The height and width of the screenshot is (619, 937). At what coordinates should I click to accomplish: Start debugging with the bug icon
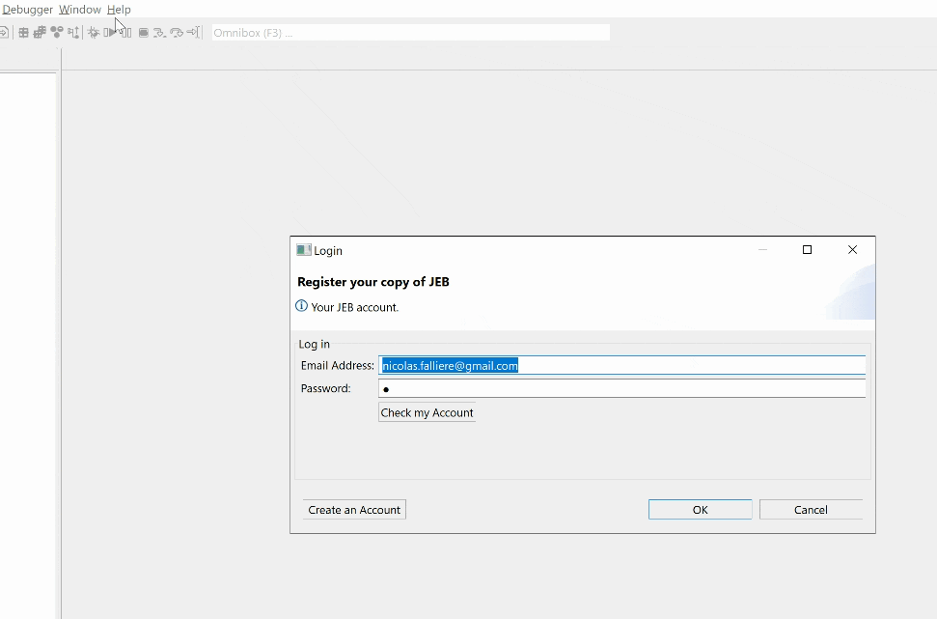(94, 32)
